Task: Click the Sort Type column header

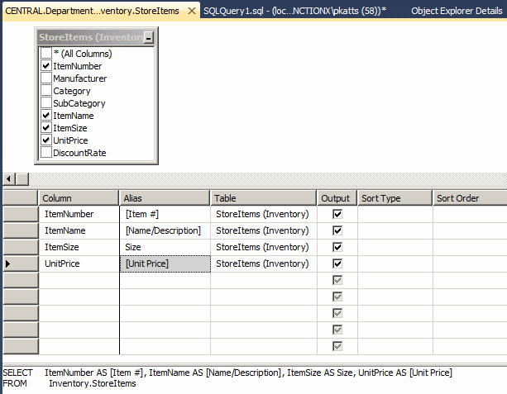Action: pyautogui.click(x=395, y=198)
